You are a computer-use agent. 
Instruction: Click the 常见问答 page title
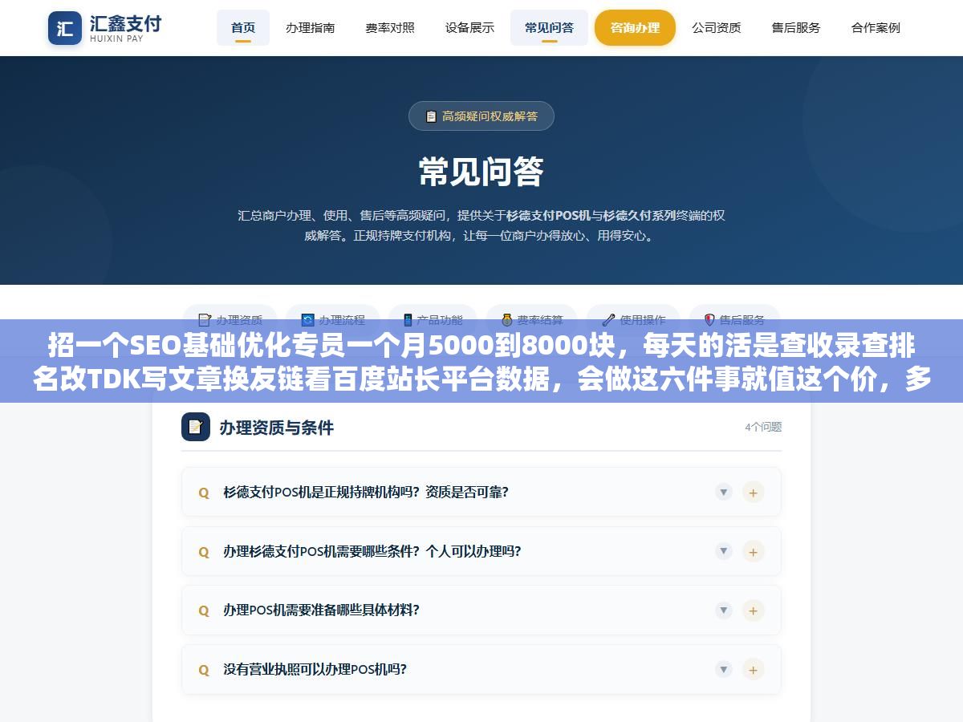point(481,171)
